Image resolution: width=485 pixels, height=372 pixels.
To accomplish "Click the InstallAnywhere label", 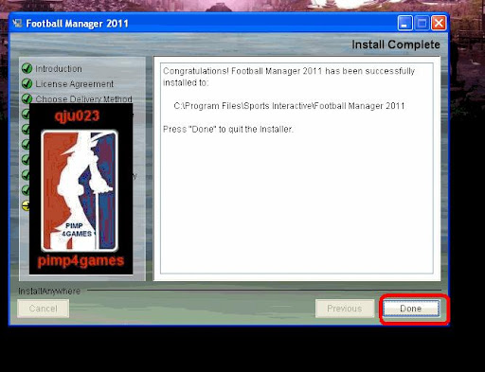I will coord(49,292).
